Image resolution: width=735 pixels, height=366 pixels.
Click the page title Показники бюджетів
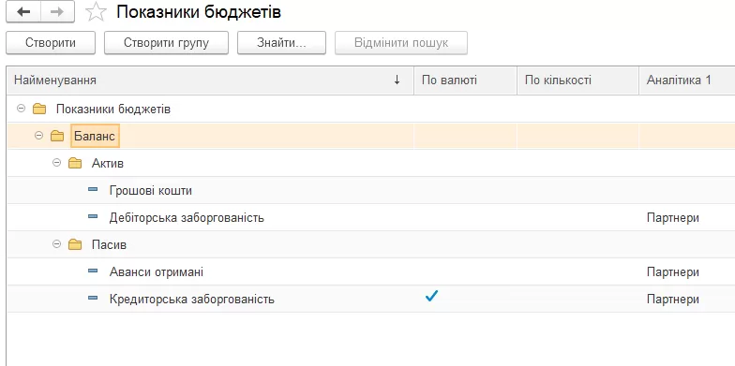point(199,12)
